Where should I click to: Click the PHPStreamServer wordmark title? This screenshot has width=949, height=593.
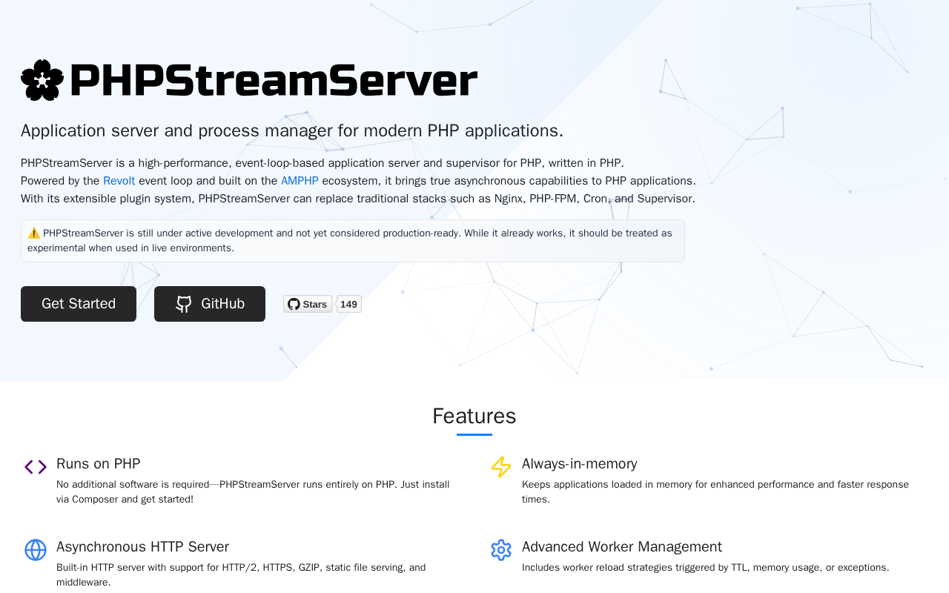(x=274, y=80)
